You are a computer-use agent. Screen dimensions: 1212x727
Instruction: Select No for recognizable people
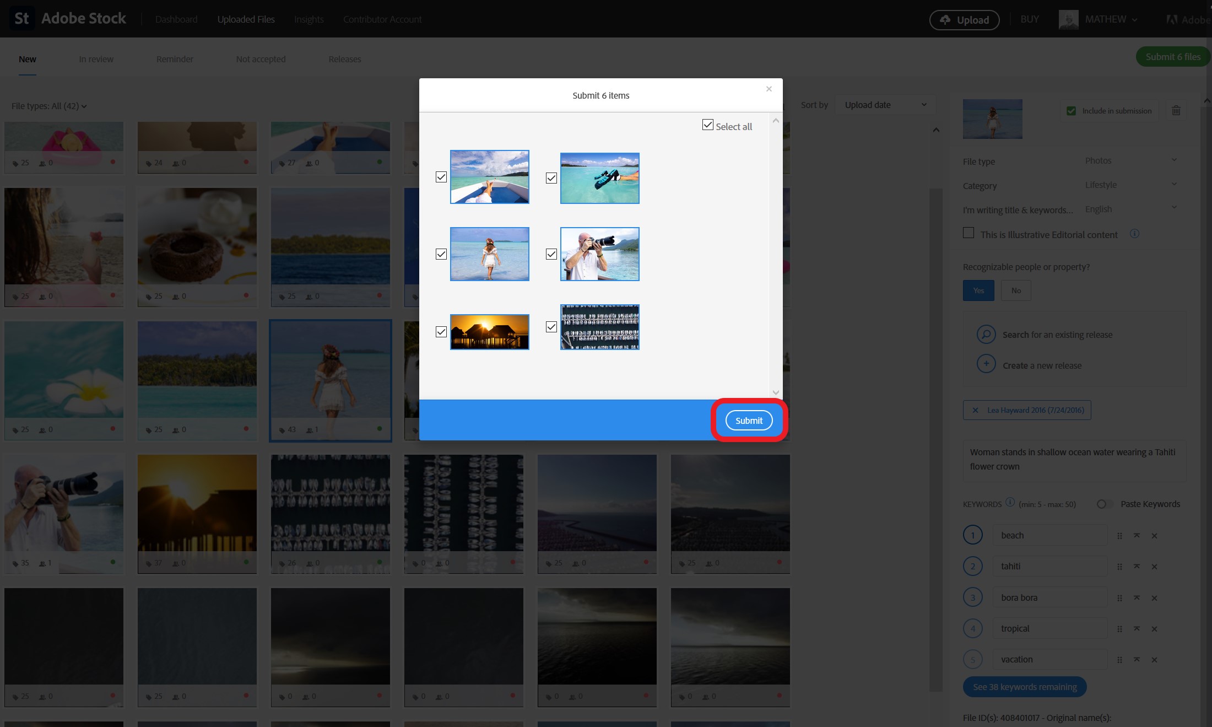1016,290
